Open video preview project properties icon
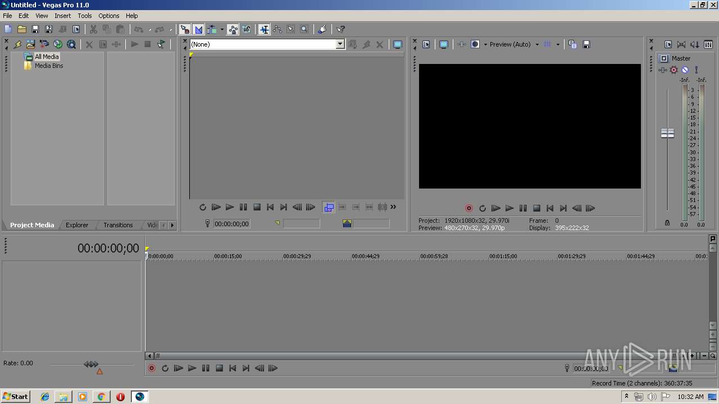719x404 pixels. coord(426,44)
